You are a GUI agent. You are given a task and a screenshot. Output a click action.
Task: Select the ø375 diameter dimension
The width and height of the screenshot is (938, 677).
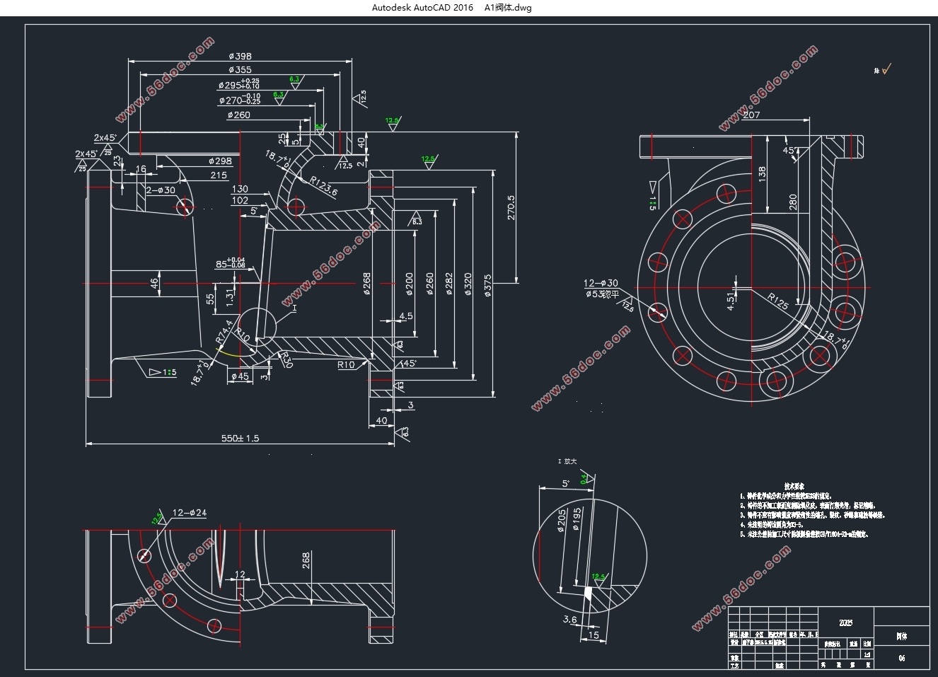point(487,284)
